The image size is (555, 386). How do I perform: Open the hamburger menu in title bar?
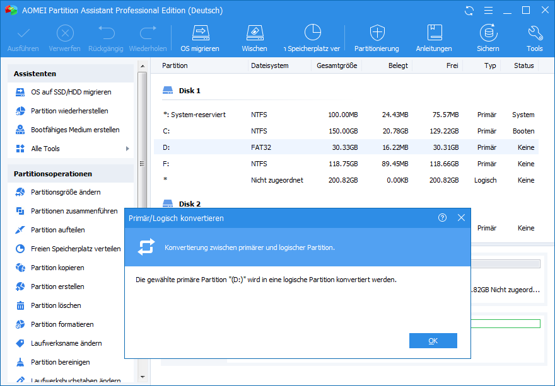[x=488, y=11]
